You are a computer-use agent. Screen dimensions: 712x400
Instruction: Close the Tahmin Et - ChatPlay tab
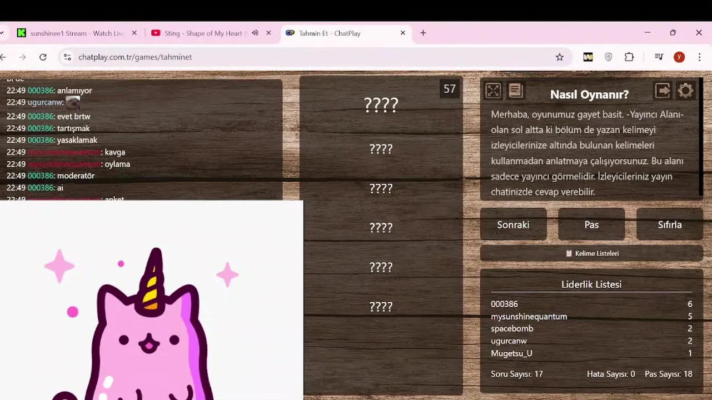pyautogui.click(x=403, y=33)
